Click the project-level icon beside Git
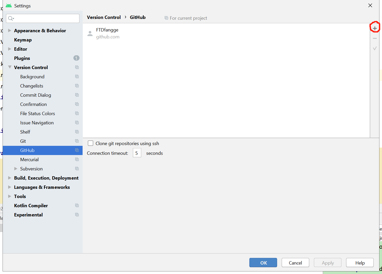This screenshot has height=274, width=382. click(x=77, y=141)
